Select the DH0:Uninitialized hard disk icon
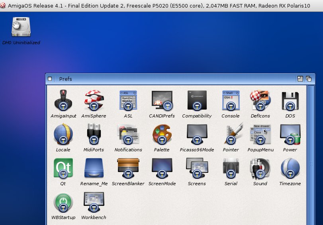The image size is (323, 225). tap(21, 27)
